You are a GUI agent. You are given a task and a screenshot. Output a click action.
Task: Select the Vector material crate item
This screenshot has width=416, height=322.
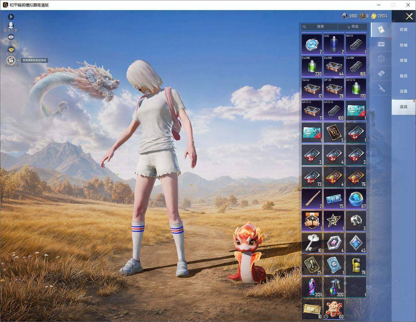[312, 88]
